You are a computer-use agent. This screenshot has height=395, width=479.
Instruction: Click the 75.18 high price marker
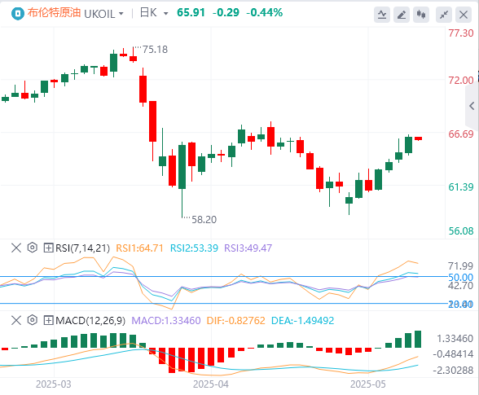point(155,50)
